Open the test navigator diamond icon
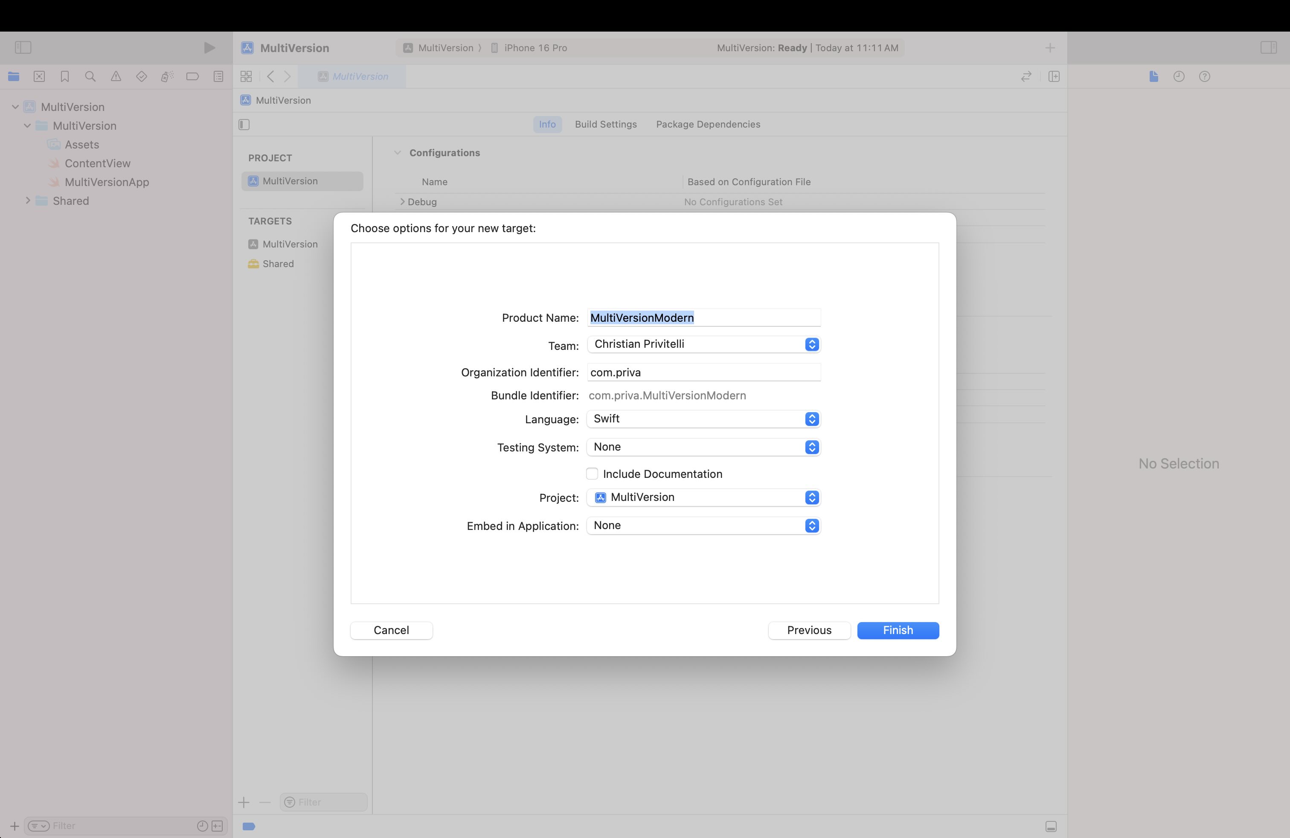The image size is (1290, 838). pos(142,76)
